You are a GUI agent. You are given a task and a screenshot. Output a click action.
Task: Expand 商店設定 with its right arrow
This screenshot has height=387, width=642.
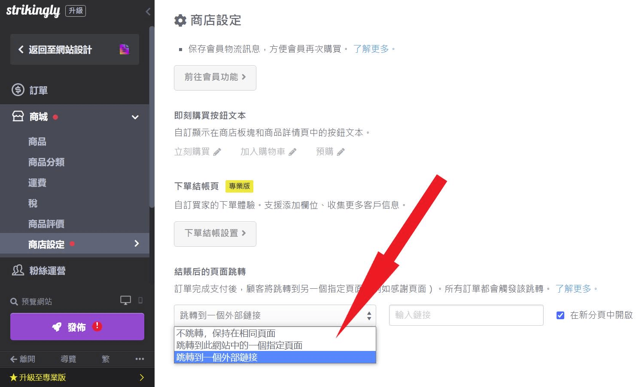pyautogui.click(x=137, y=243)
